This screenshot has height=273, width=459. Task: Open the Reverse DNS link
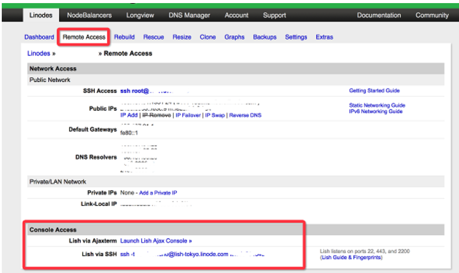[x=245, y=115]
